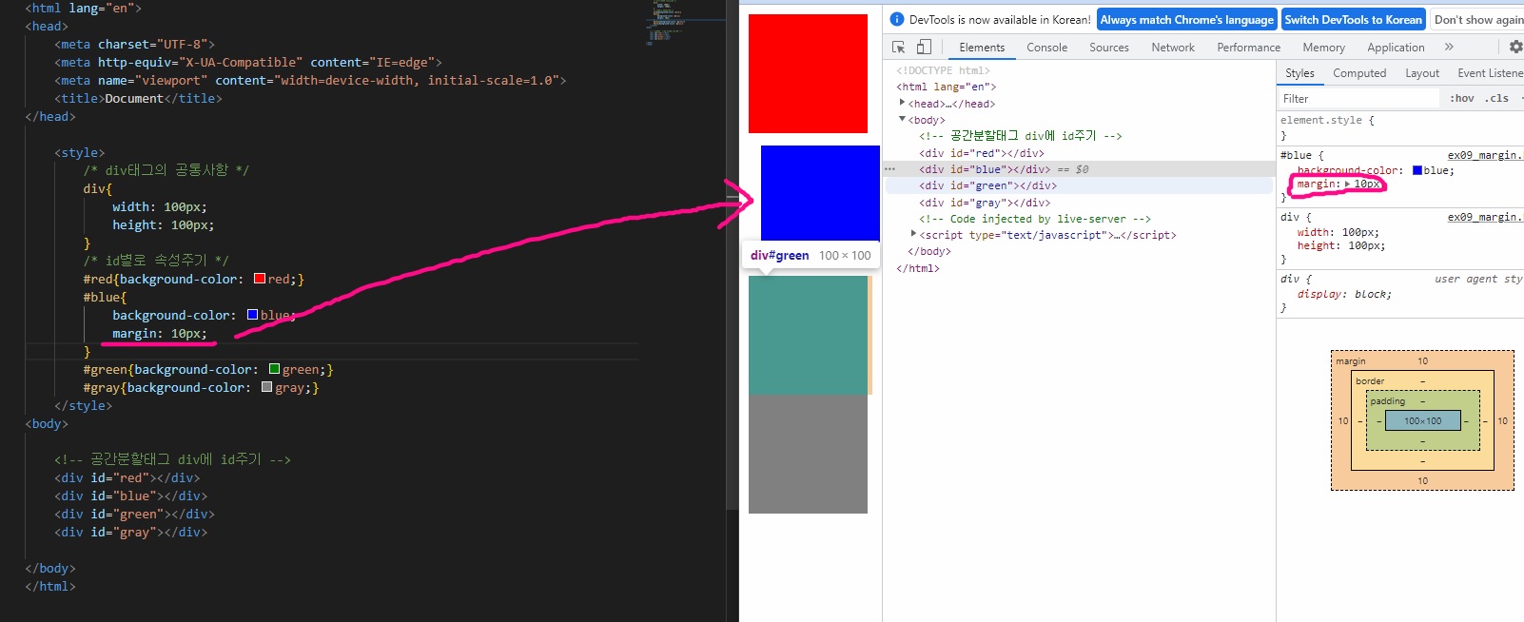Image resolution: width=1524 pixels, height=622 pixels.
Task: Click the closing html tag in editor
Action: click(x=50, y=586)
